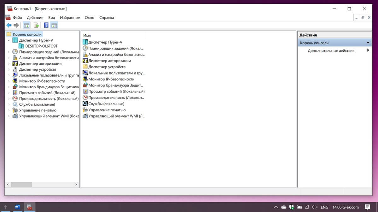Open the Избранное menu

pyautogui.click(x=70, y=18)
